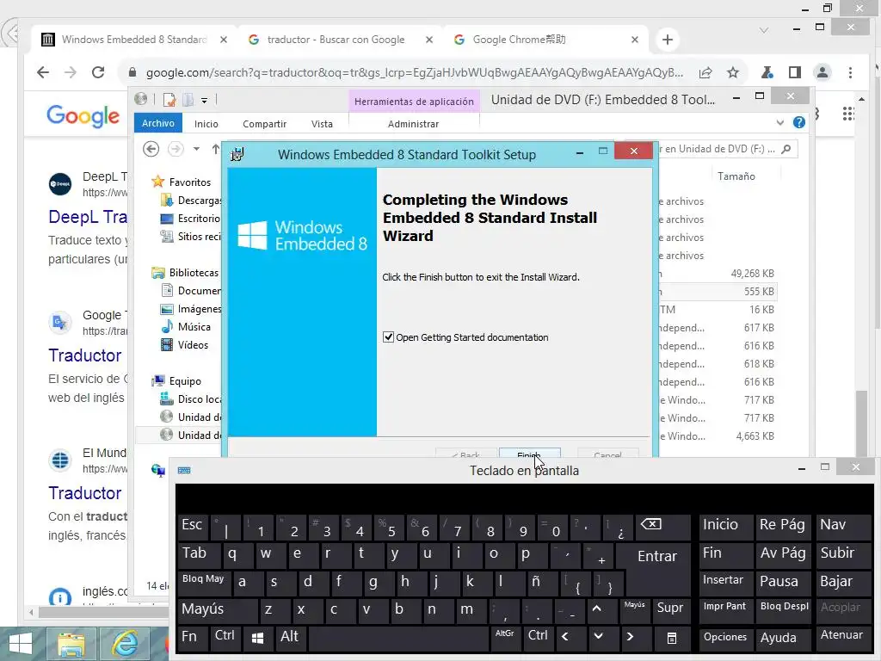The image size is (881, 661).
Task: Open the Chrome share page icon
Action: (x=705, y=72)
